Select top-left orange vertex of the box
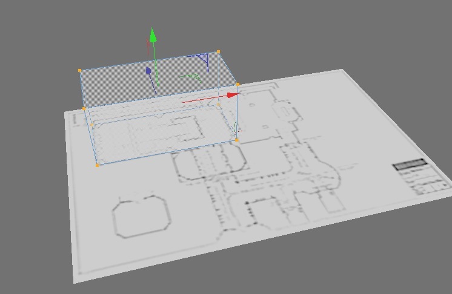Viewport: 452px width, 294px height. (x=80, y=71)
